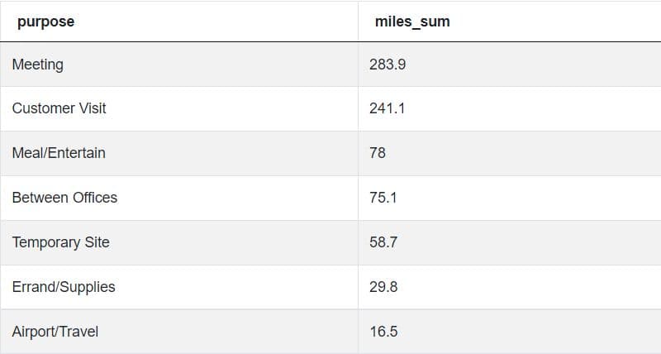
Task: Select the Temporary Site cell
Action: 60,242
